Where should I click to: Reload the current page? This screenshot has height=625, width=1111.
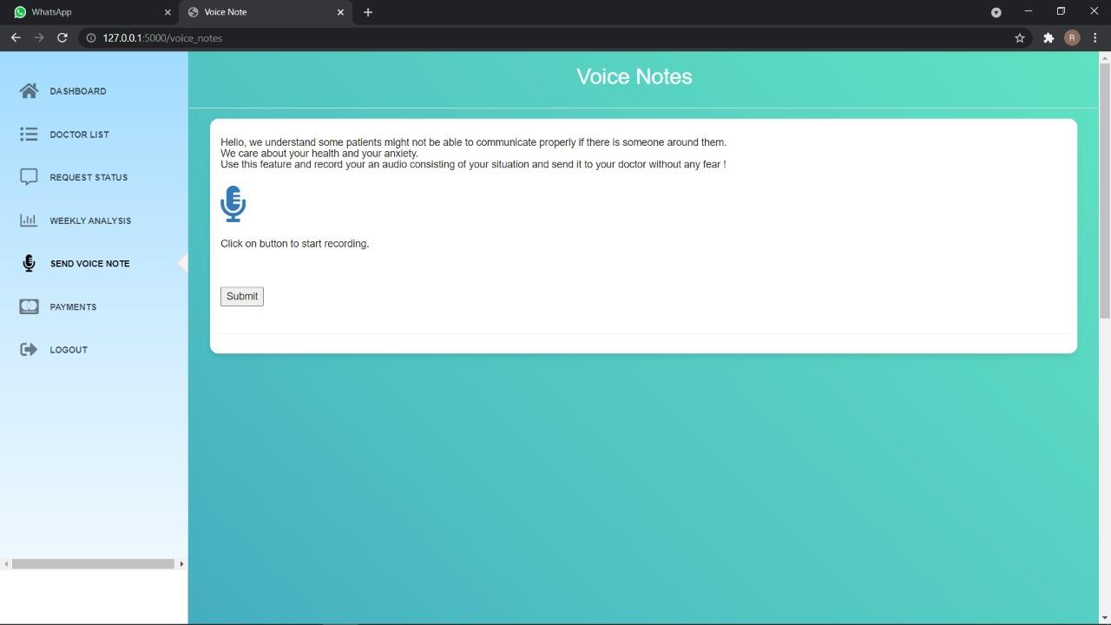[x=62, y=37]
